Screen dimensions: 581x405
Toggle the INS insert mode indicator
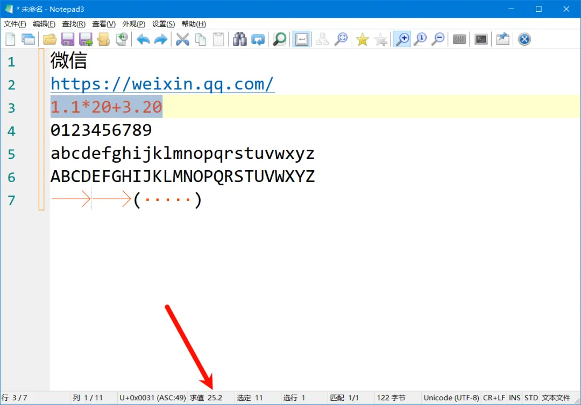coord(515,398)
